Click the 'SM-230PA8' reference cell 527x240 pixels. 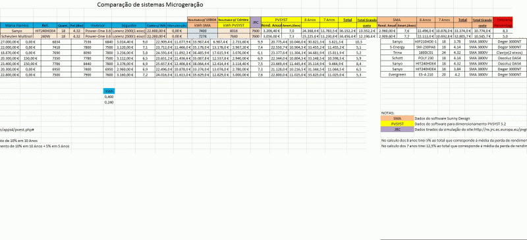coord(426,47)
